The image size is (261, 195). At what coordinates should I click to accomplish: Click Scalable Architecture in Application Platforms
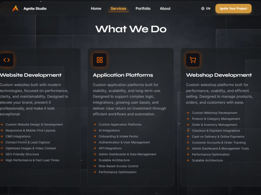pyautogui.click(x=114, y=160)
